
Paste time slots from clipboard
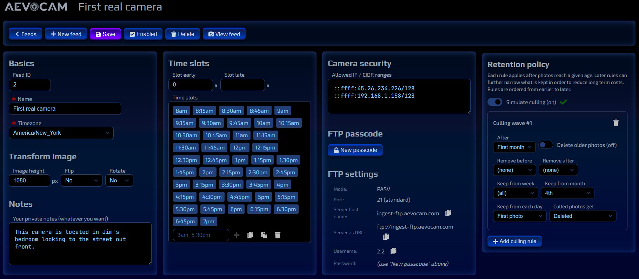click(x=264, y=235)
